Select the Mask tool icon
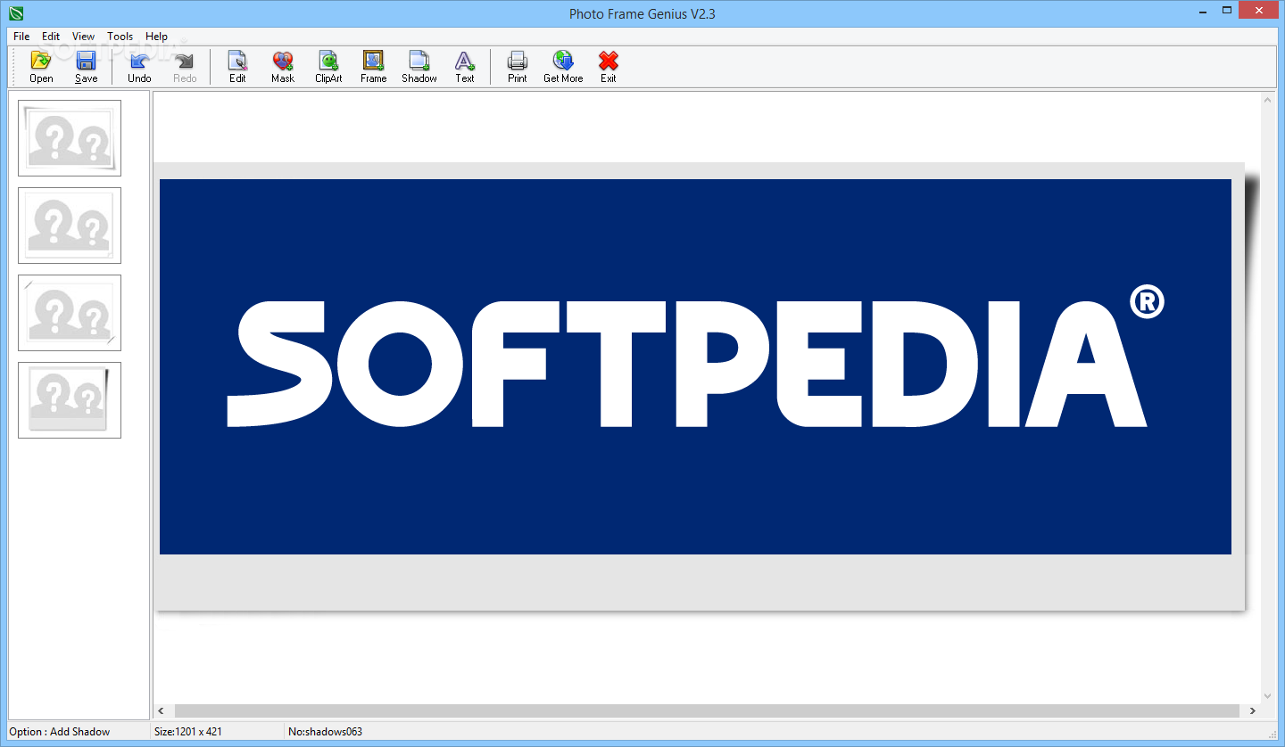 tap(283, 67)
